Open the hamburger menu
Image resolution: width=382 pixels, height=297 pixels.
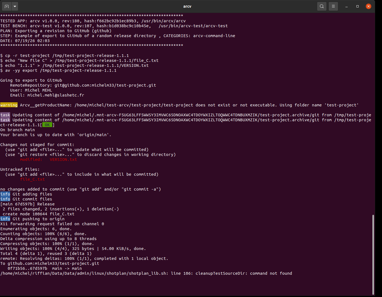tap(333, 6)
